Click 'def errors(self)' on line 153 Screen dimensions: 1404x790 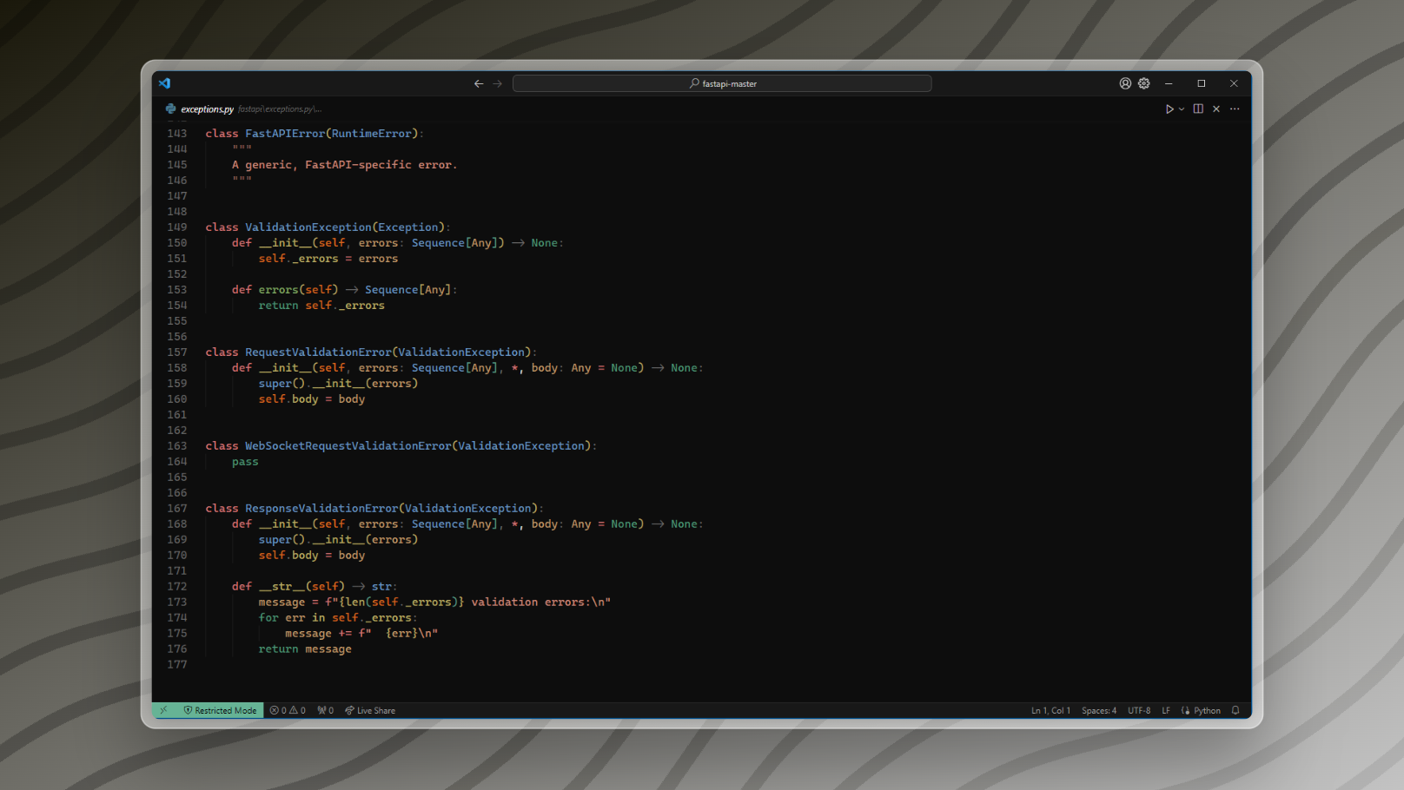(285, 290)
